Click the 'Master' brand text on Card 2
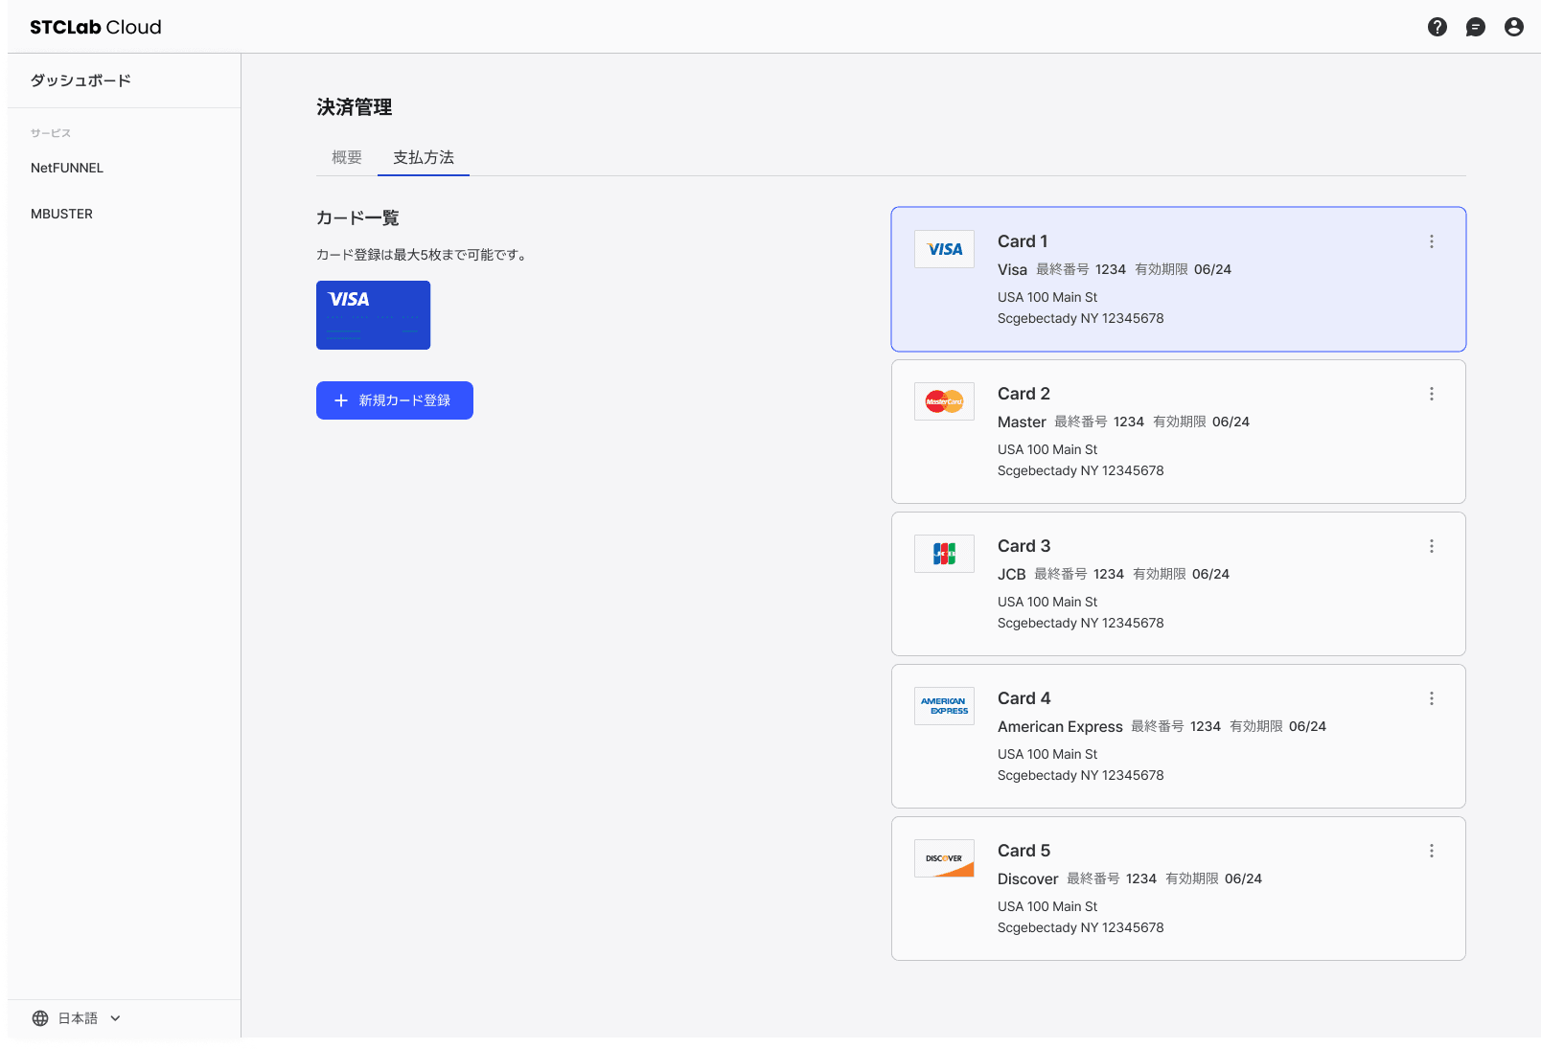 pyautogui.click(x=1022, y=422)
